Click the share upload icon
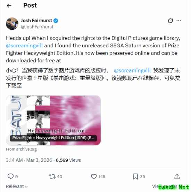 tap(177, 176)
